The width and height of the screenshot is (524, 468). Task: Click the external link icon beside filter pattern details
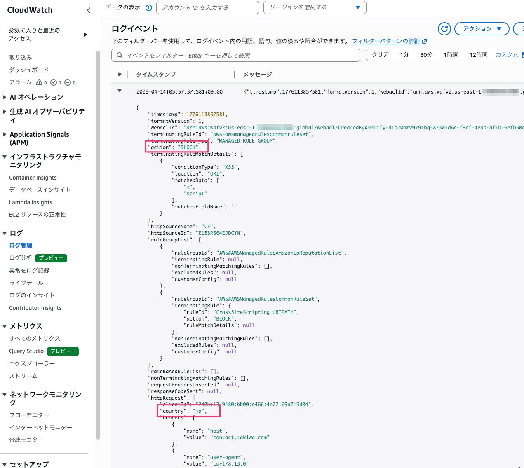pyautogui.click(x=425, y=41)
